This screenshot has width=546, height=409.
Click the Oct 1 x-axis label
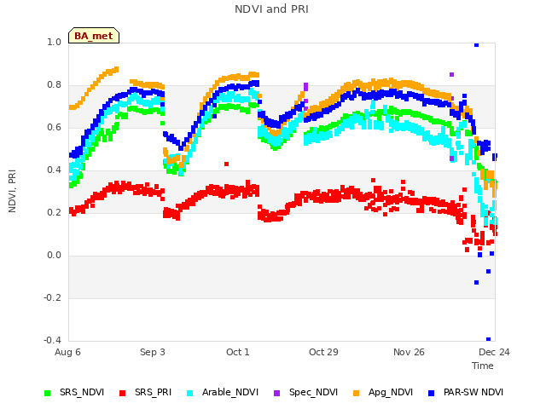[238, 352]
